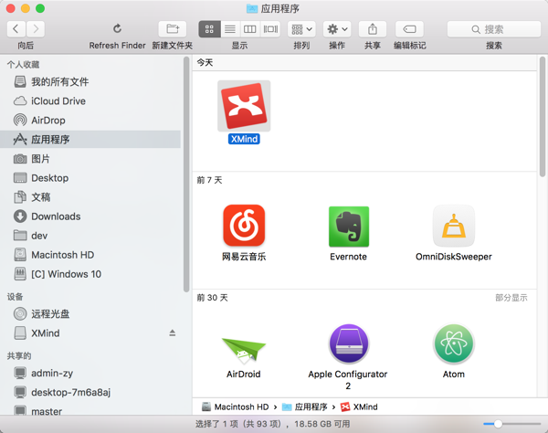Switch to icon view mode
The width and height of the screenshot is (548, 433).
click(209, 29)
